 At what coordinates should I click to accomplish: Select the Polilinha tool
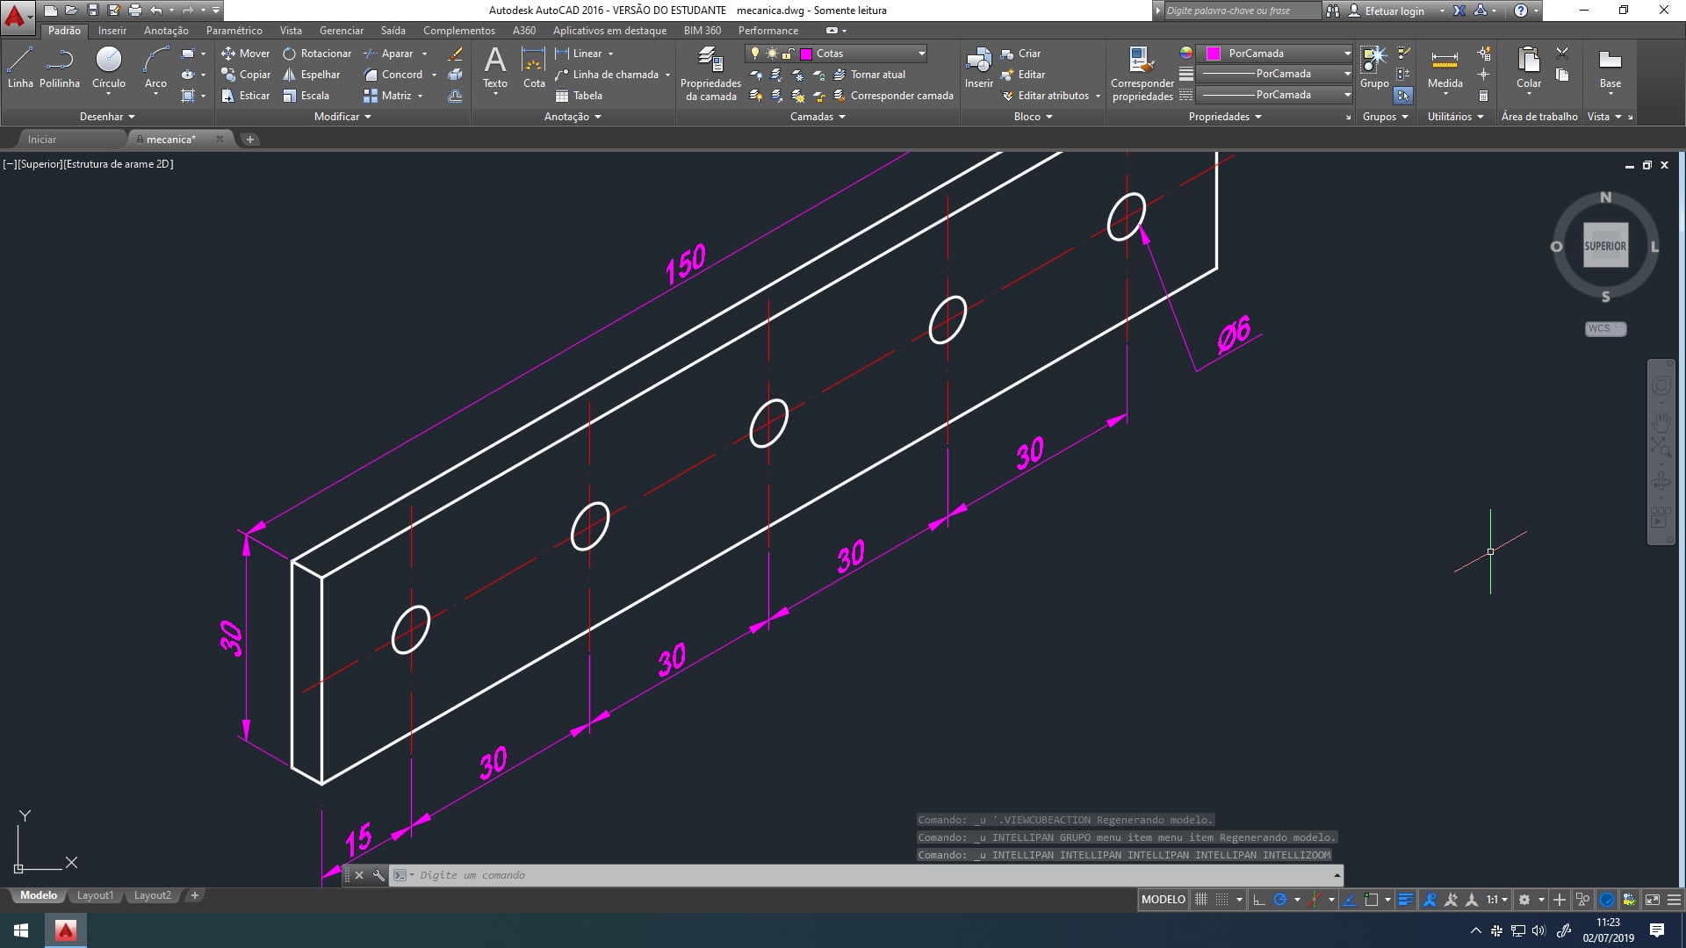coord(60,68)
